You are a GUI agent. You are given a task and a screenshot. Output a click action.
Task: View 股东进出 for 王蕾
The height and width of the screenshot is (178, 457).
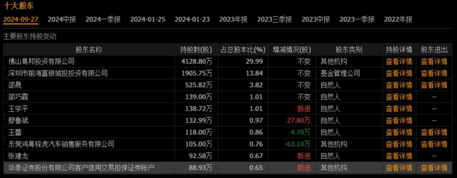click(x=434, y=132)
